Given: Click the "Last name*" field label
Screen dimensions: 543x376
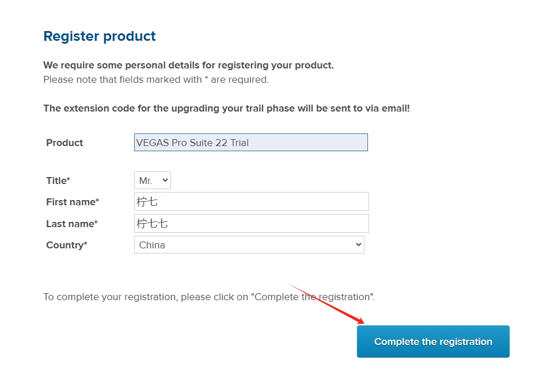Looking at the screenshot, I should [72, 224].
